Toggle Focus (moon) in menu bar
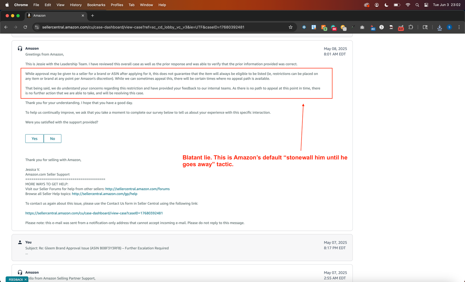The image size is (465, 282). [386, 5]
